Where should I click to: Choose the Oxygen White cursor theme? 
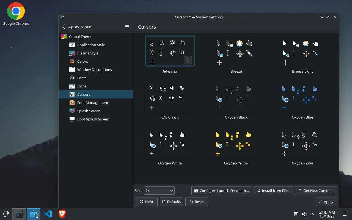170,147
